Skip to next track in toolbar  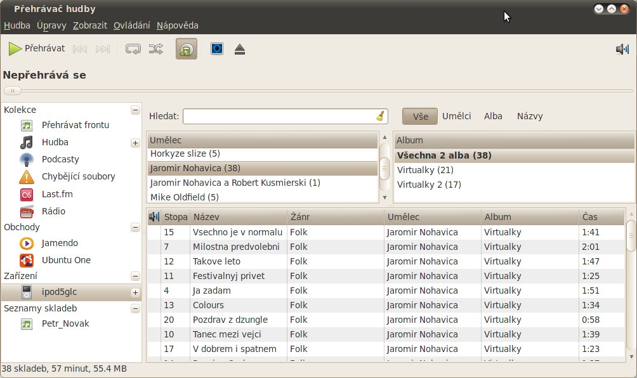[x=102, y=49]
